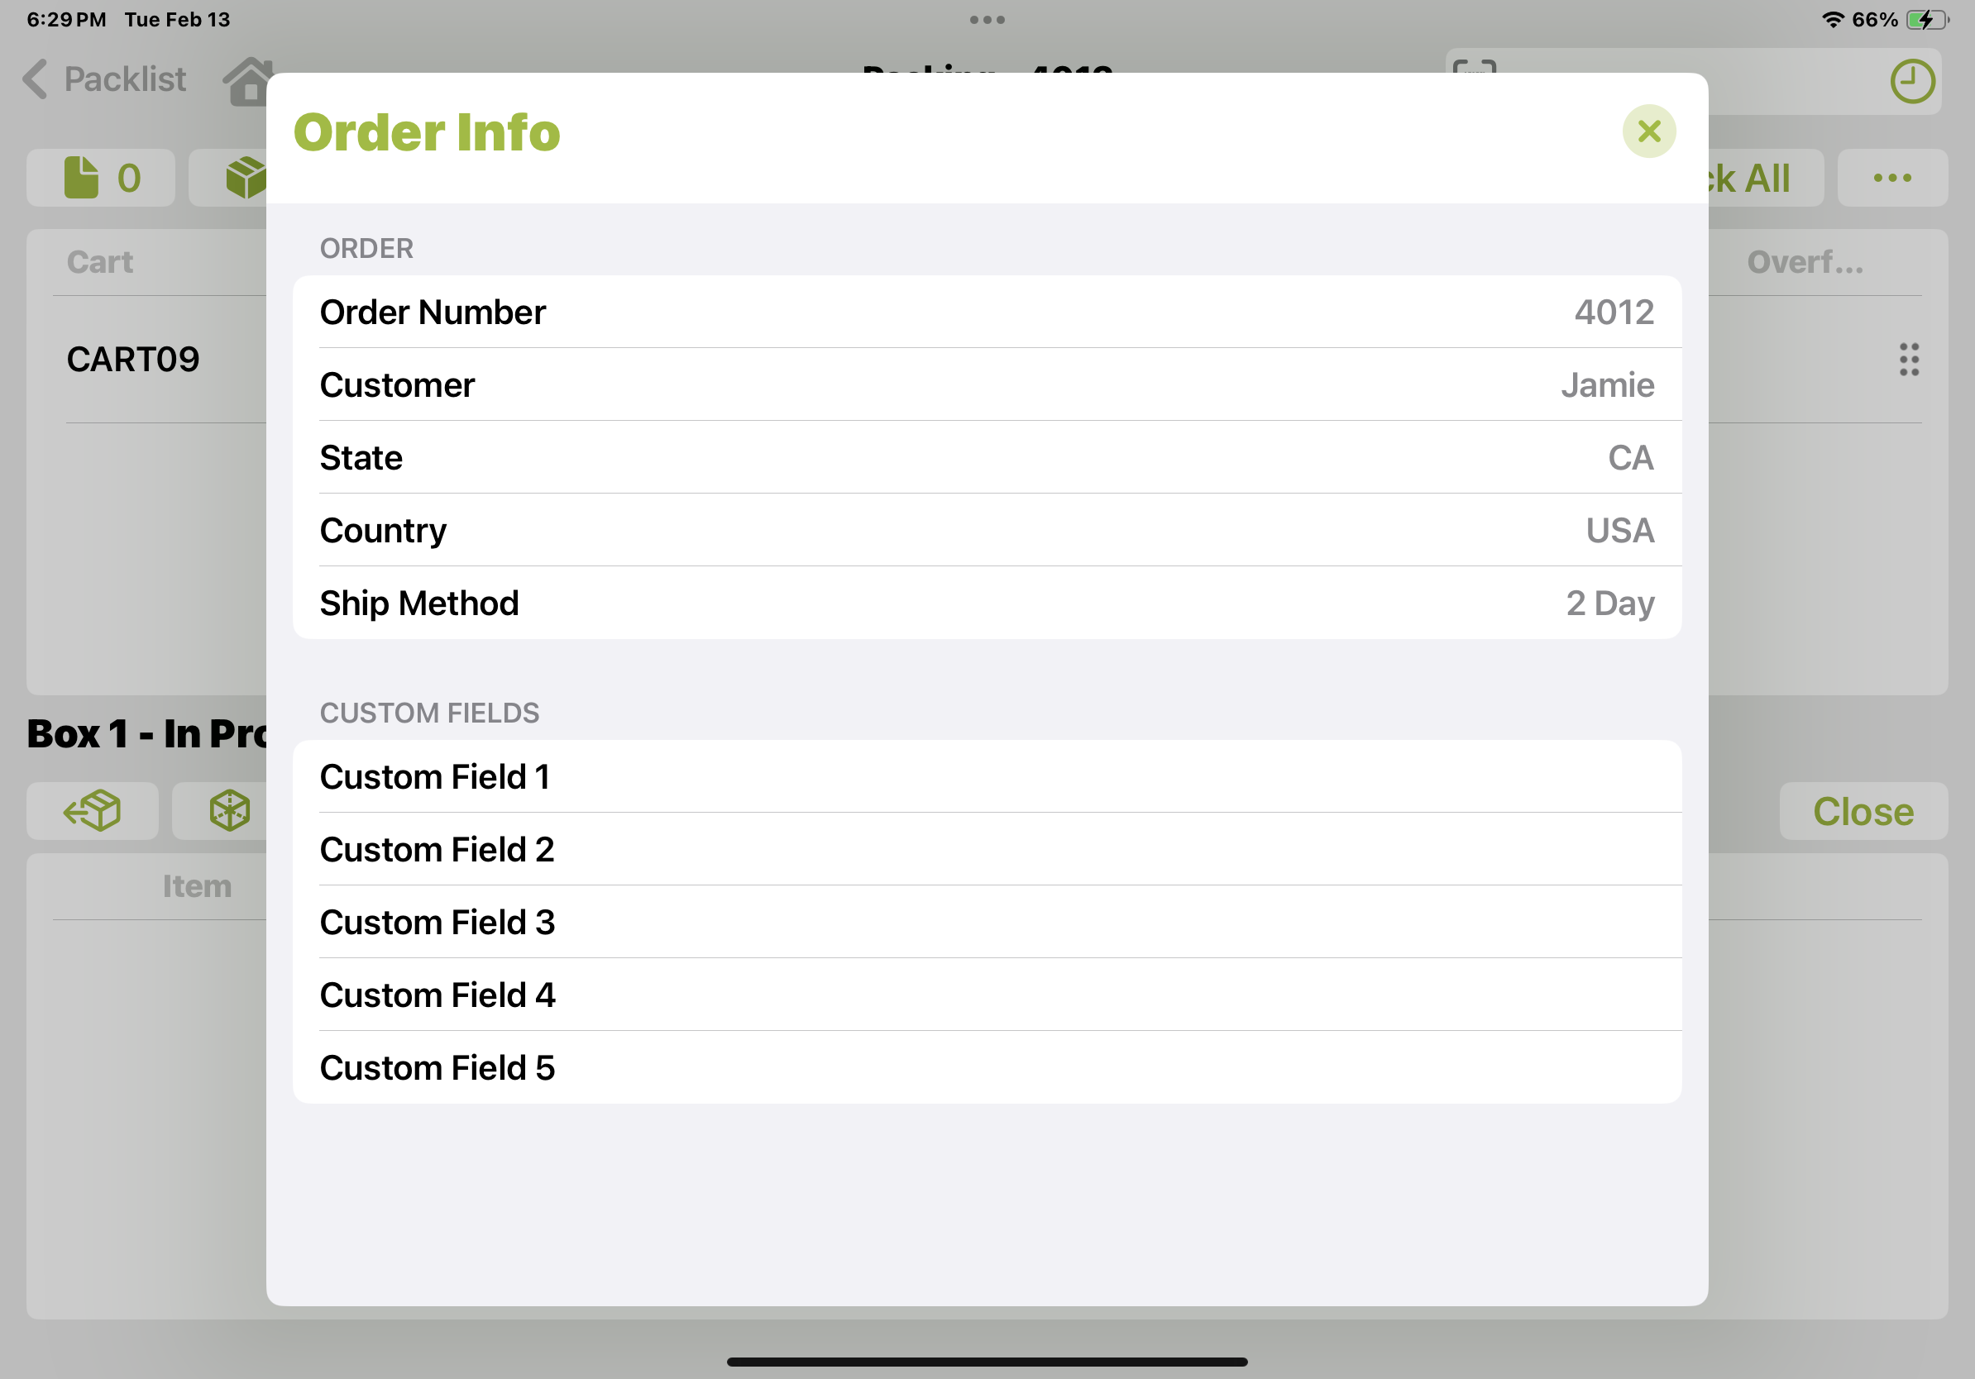
Task: Tap the document count icon button
Action: coord(101,178)
